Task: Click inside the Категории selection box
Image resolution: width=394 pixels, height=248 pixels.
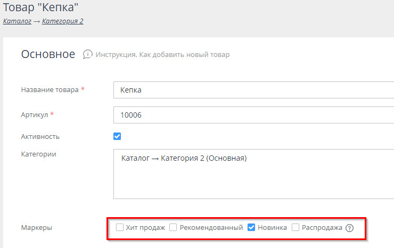Action: [253, 184]
